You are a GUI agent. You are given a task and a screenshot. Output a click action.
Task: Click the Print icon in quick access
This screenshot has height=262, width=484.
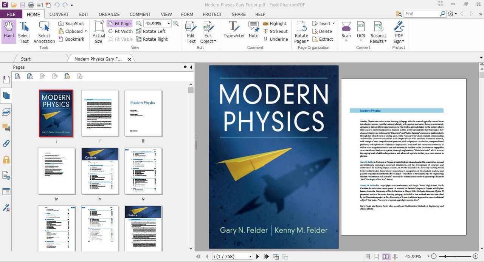pyautogui.click(x=31, y=5)
